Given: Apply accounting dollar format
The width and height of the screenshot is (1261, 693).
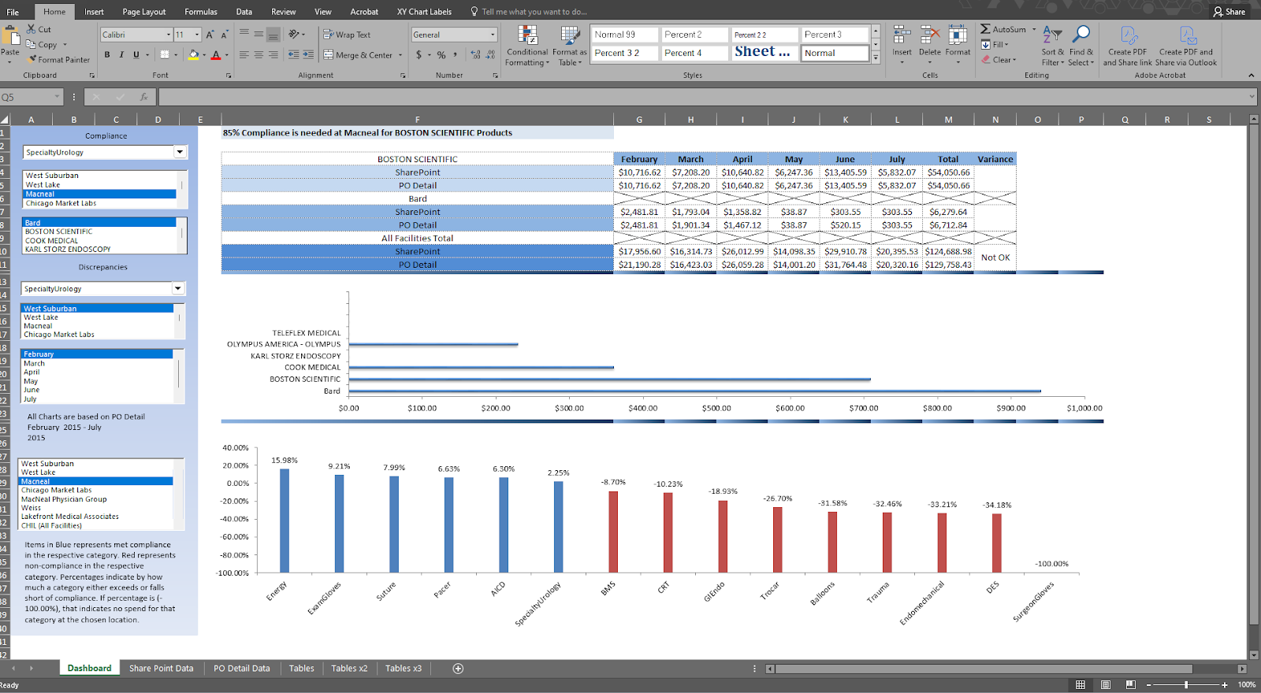Looking at the screenshot, I should (418, 55).
